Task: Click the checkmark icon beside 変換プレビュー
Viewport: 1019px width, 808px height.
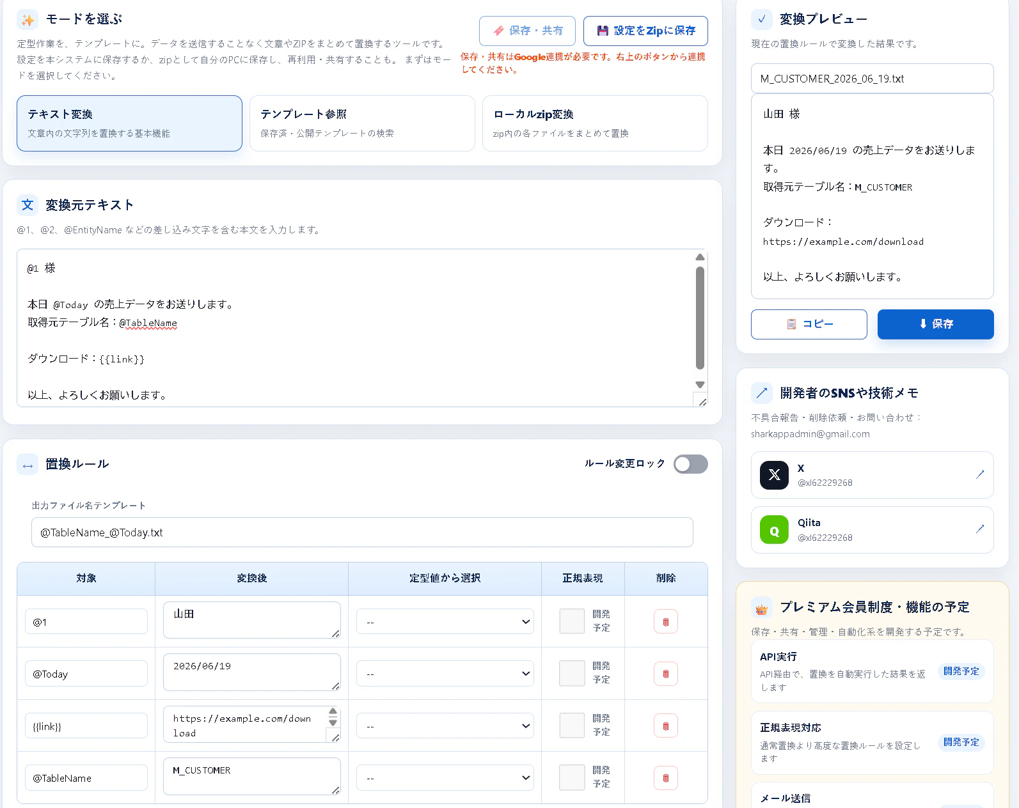Action: (761, 19)
